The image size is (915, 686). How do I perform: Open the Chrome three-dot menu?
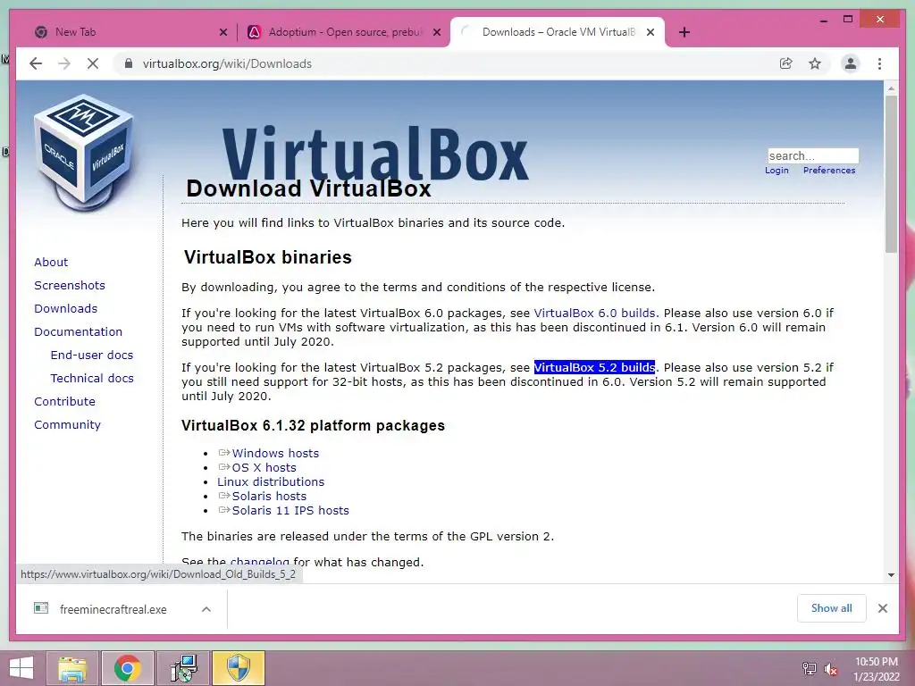click(x=879, y=63)
